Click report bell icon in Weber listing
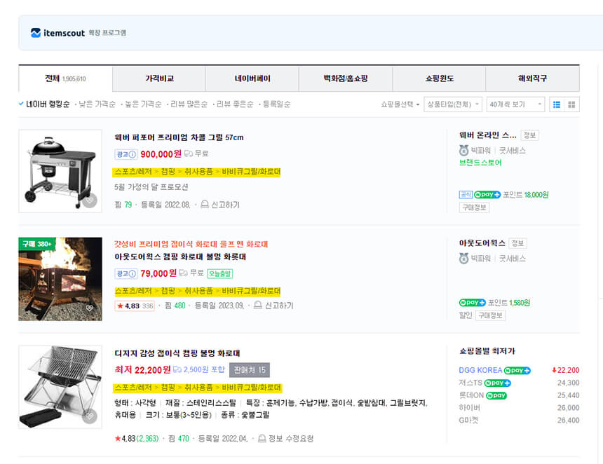The image size is (603, 464). [205, 204]
